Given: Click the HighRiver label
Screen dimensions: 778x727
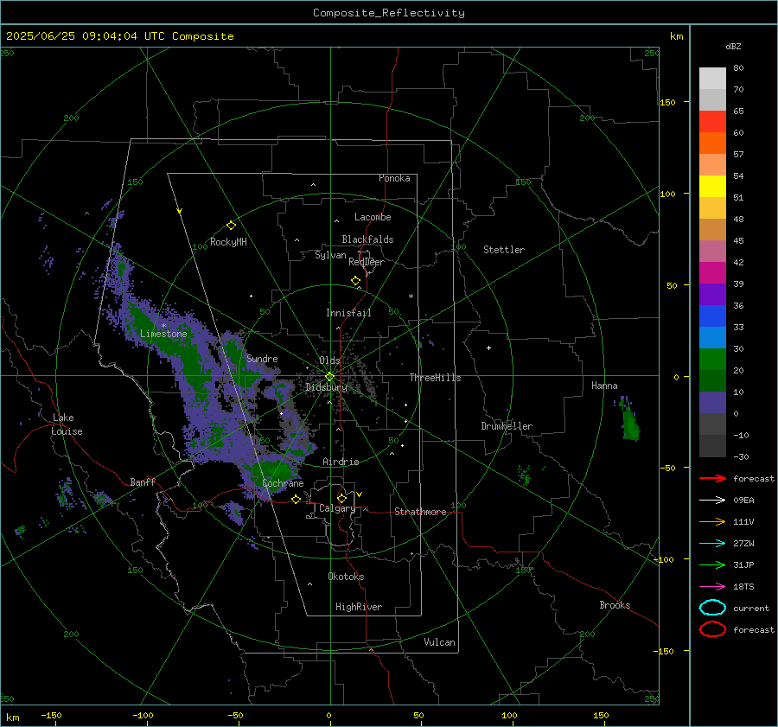Looking at the screenshot, I should click(359, 607).
